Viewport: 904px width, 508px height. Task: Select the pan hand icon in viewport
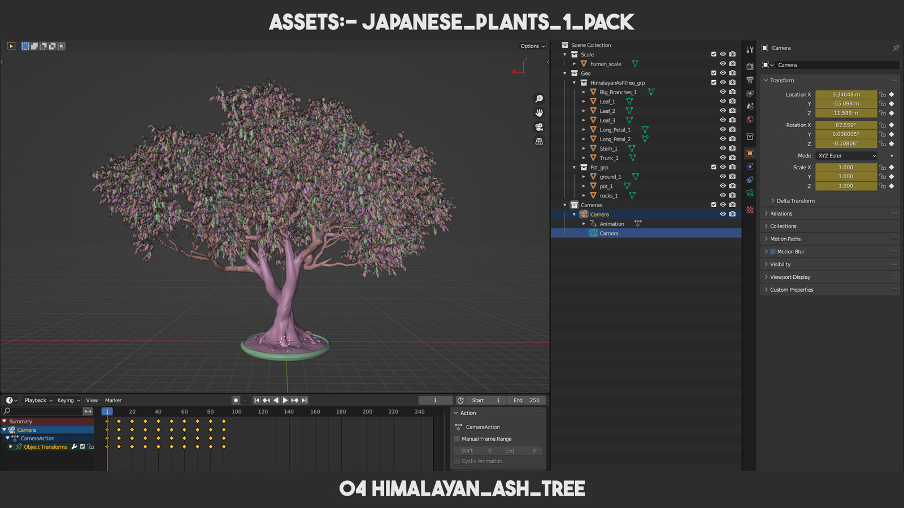click(539, 113)
